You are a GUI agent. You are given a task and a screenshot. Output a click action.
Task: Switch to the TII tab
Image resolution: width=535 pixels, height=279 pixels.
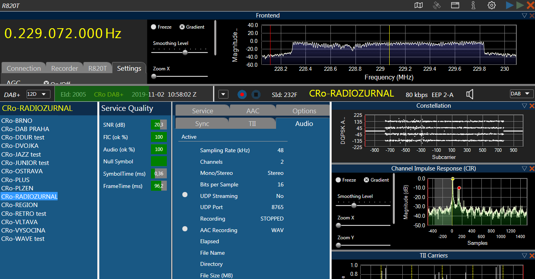[x=252, y=124]
